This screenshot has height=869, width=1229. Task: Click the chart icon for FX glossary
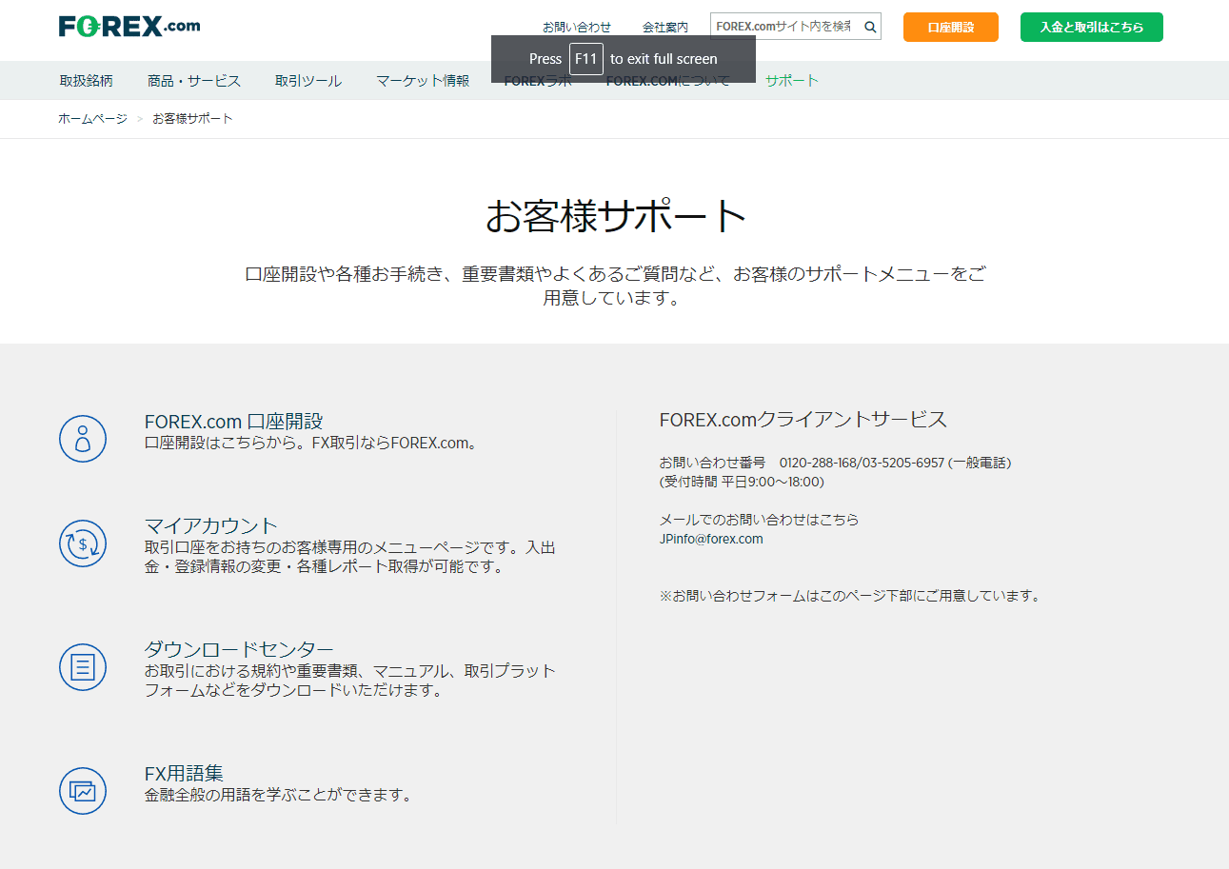pos(83,791)
